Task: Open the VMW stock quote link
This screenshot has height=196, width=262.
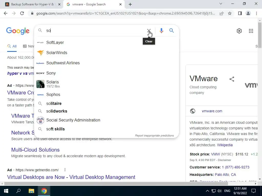Action: (x=215, y=154)
